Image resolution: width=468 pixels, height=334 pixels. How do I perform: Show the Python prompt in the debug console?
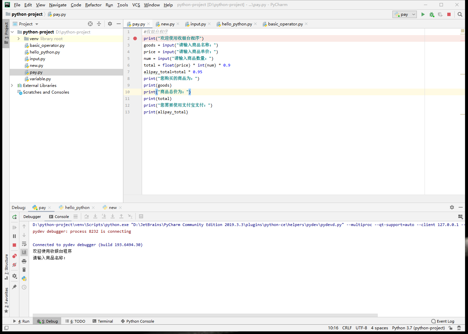[x=24, y=279]
